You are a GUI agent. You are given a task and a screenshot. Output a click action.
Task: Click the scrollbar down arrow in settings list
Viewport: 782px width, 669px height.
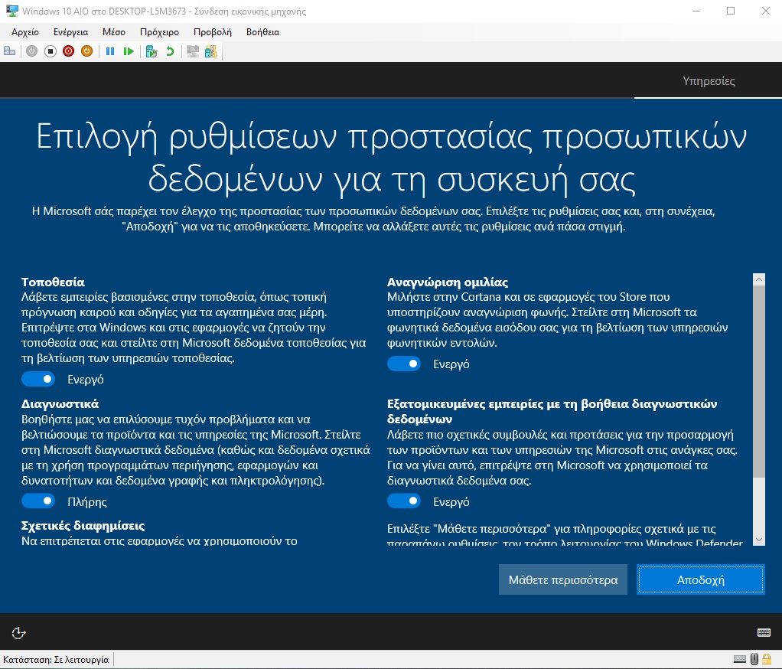tap(758, 540)
